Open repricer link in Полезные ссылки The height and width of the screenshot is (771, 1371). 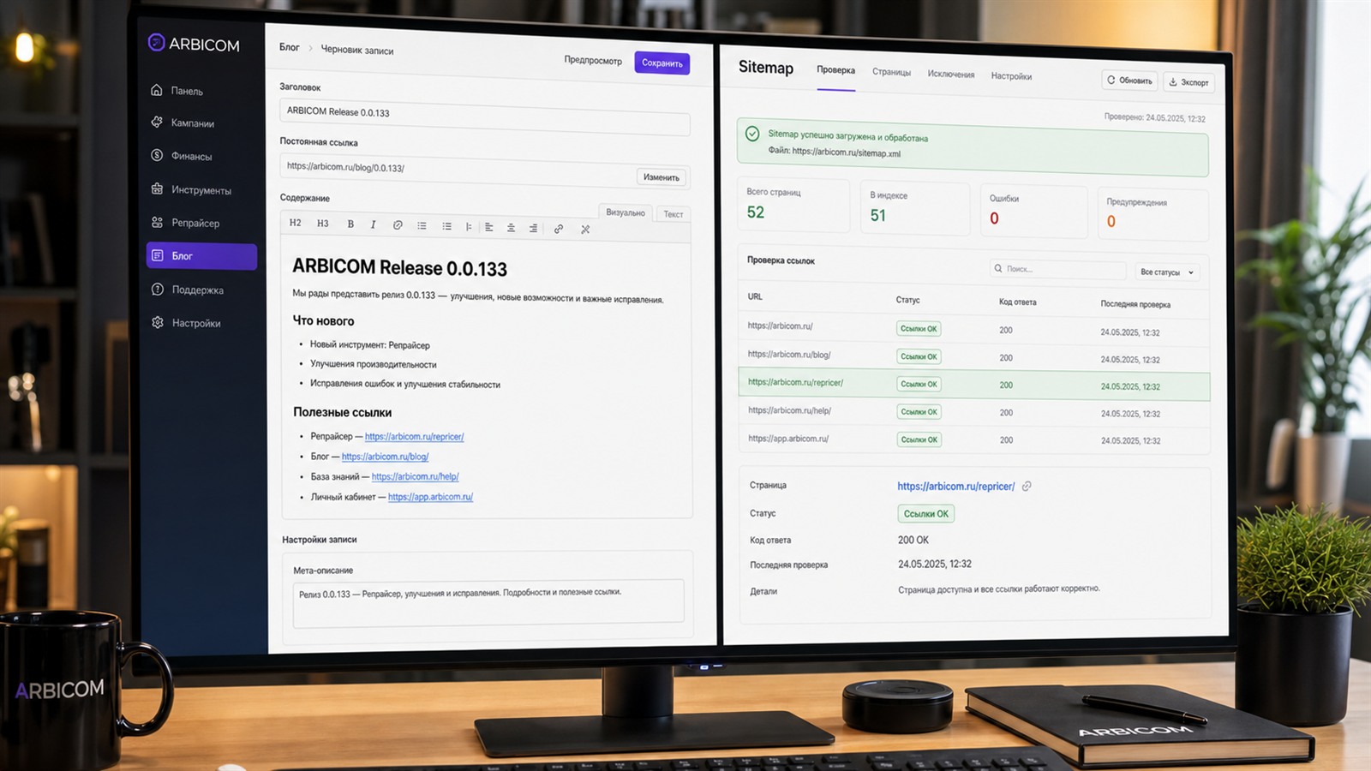[414, 437]
